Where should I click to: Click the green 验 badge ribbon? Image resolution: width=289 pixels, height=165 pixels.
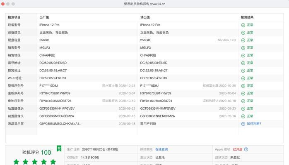59,148
